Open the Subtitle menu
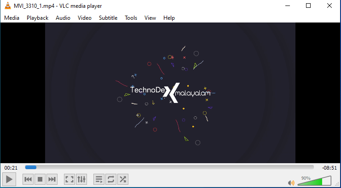The image size is (341, 188). 108,18
